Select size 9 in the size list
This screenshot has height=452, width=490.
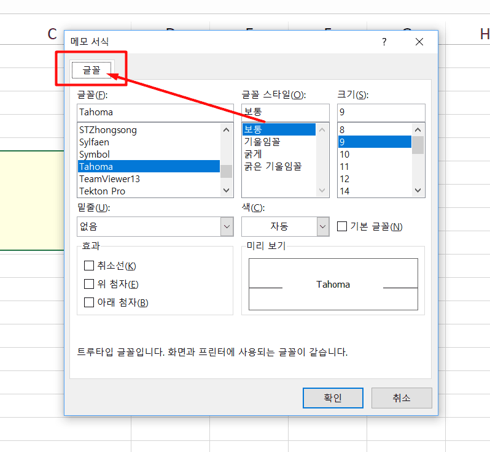coord(375,142)
